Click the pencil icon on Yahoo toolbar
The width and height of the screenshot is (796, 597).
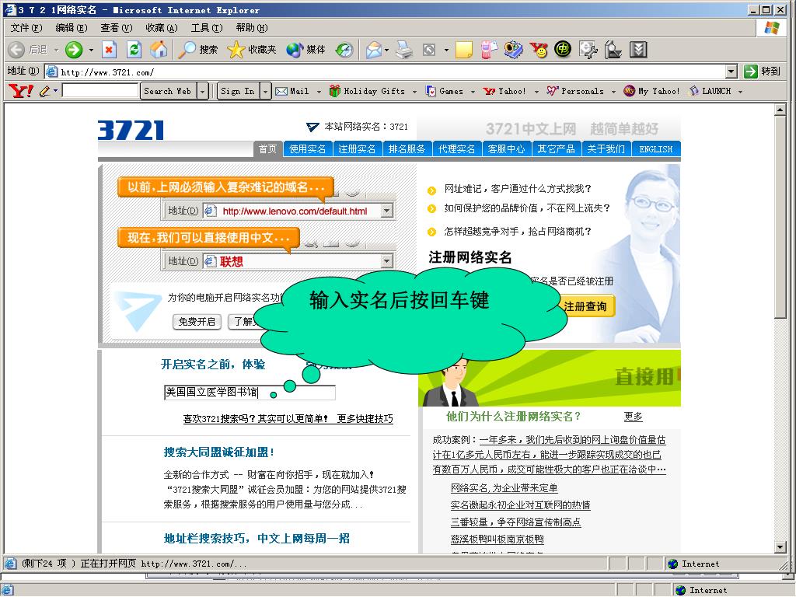(44, 92)
